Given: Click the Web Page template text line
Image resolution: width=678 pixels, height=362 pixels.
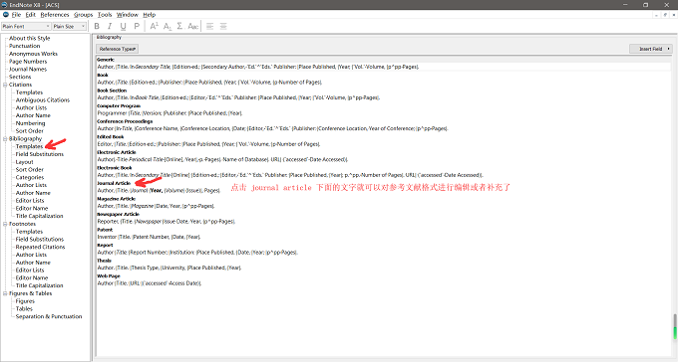Looking at the screenshot, I should [x=150, y=283].
